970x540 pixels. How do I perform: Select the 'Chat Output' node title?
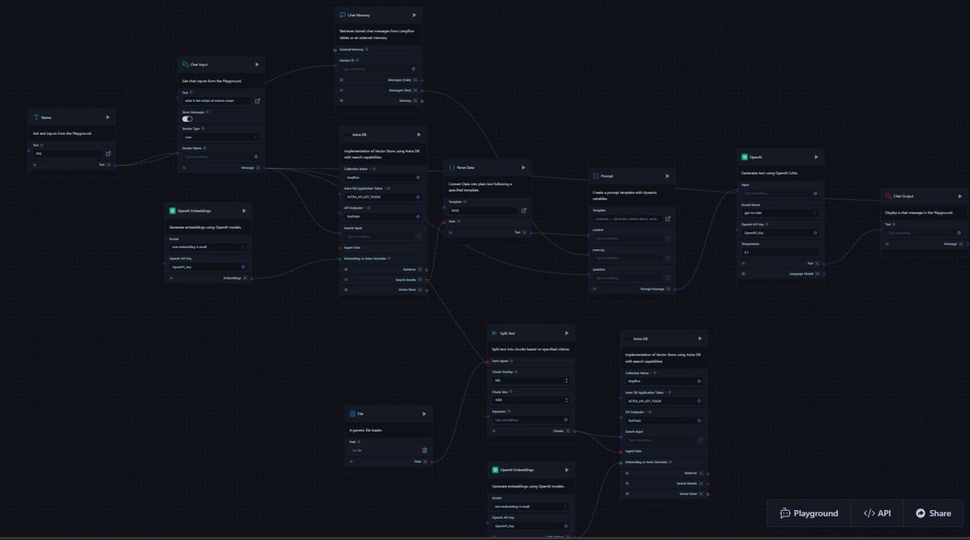[x=905, y=196]
